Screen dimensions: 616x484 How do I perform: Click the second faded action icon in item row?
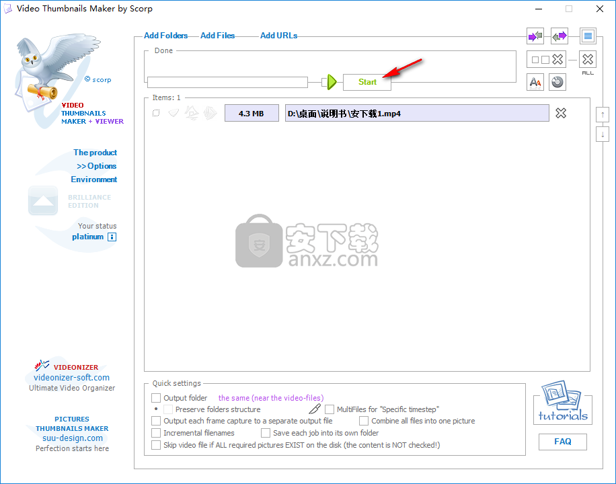[192, 113]
